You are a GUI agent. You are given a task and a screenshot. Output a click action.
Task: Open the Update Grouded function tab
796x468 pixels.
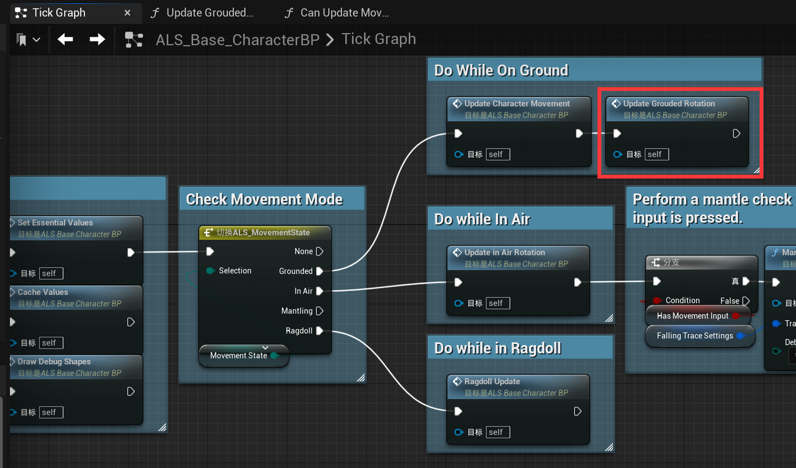[202, 13]
